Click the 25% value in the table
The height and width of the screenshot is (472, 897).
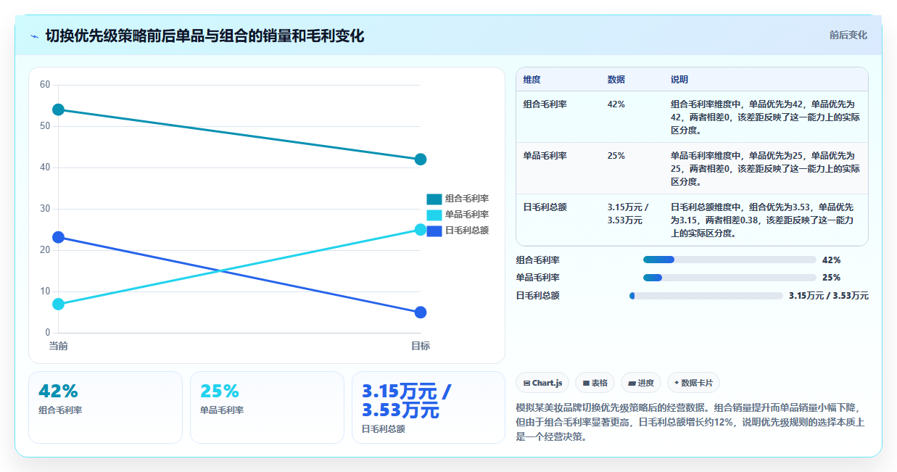click(x=616, y=156)
